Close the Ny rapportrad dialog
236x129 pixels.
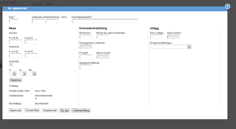tap(228, 7)
